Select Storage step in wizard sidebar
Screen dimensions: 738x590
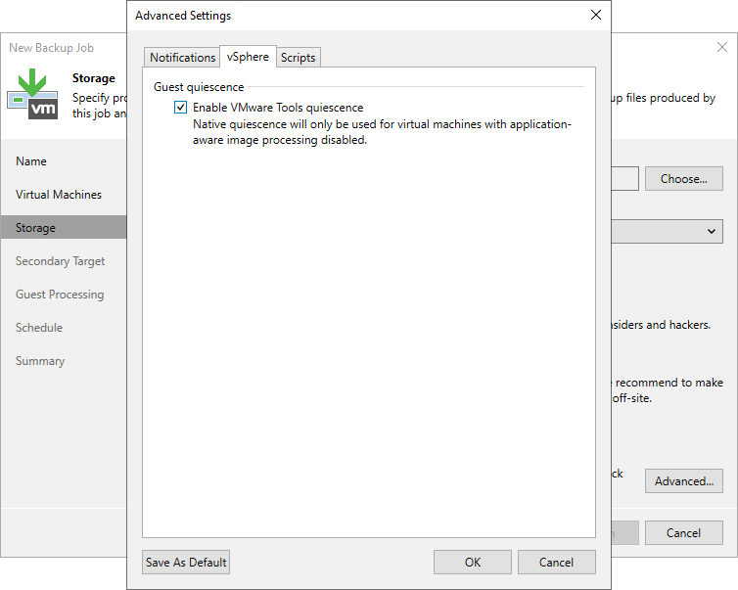[x=64, y=227]
